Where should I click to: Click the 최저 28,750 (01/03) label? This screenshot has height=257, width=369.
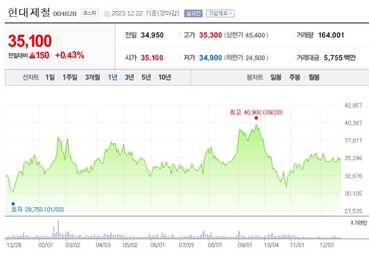(x=38, y=209)
